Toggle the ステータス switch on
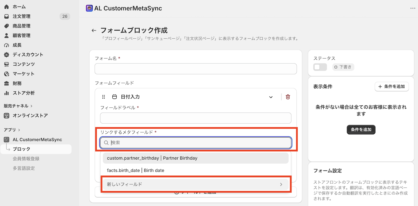 [x=320, y=67]
